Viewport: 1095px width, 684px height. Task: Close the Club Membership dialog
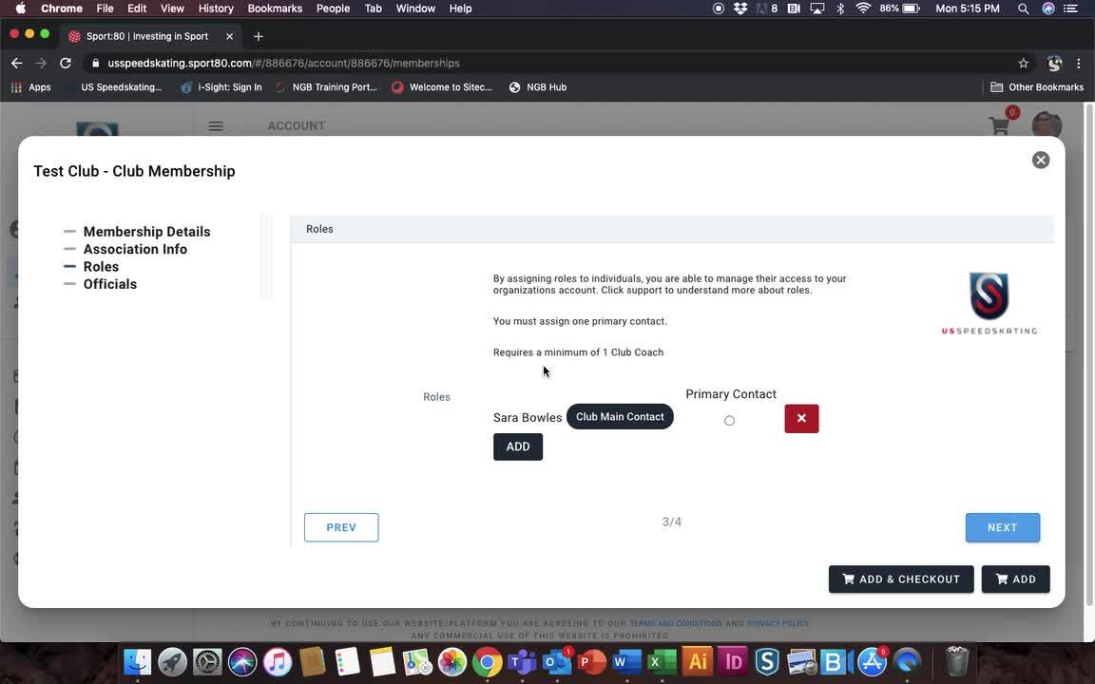point(1040,161)
